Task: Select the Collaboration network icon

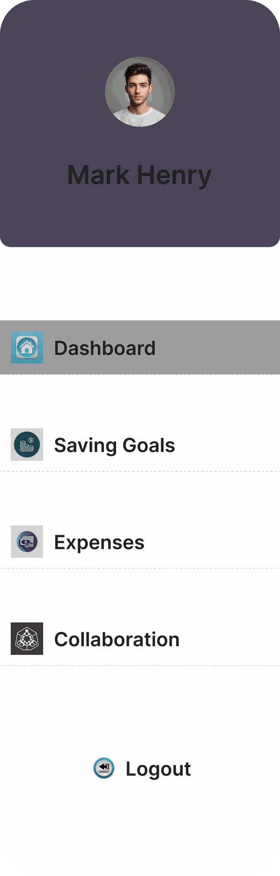Action: tap(27, 639)
